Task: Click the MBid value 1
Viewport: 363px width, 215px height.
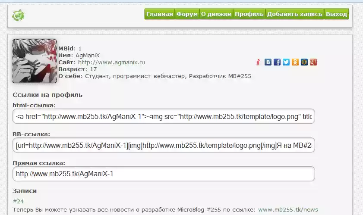Action: 80,49
